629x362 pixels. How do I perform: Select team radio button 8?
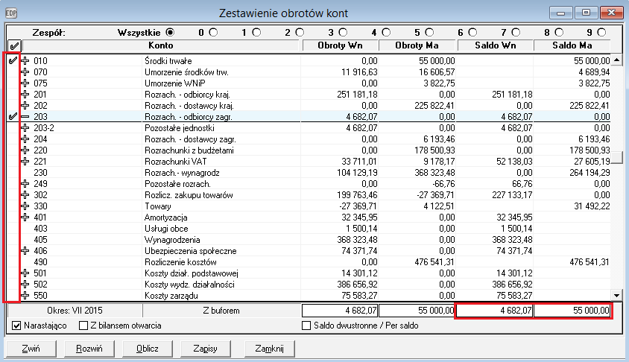(559, 33)
